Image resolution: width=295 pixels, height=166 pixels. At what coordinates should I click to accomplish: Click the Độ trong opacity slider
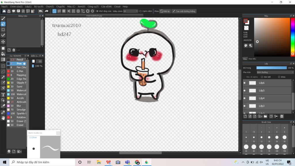[271, 68]
